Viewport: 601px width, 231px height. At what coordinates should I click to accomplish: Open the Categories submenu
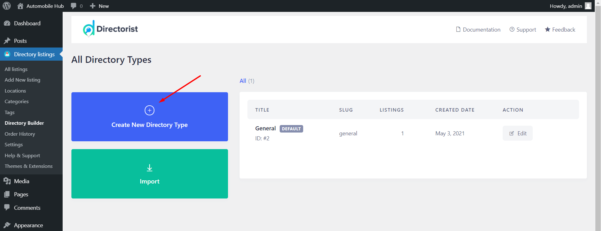17,102
